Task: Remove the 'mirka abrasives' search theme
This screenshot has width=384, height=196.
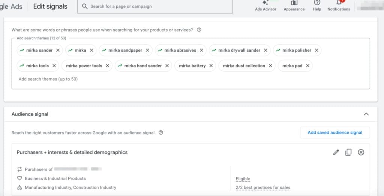Action: [x=201, y=50]
